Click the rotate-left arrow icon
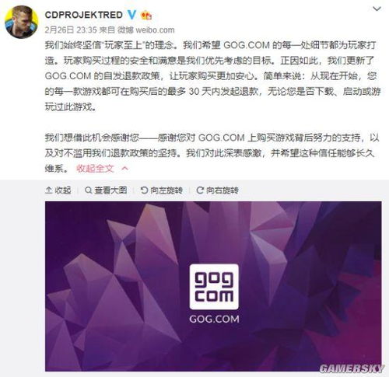 coord(144,190)
